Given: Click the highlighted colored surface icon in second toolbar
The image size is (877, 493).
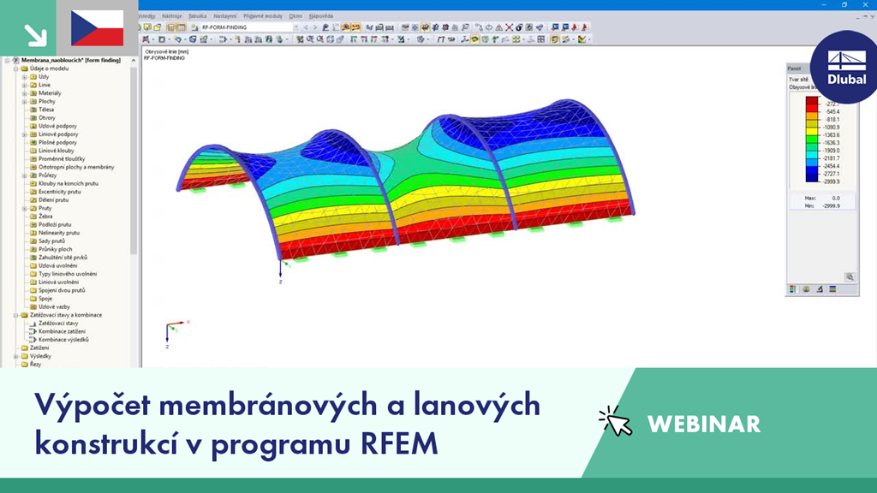Looking at the screenshot, I should [x=474, y=39].
